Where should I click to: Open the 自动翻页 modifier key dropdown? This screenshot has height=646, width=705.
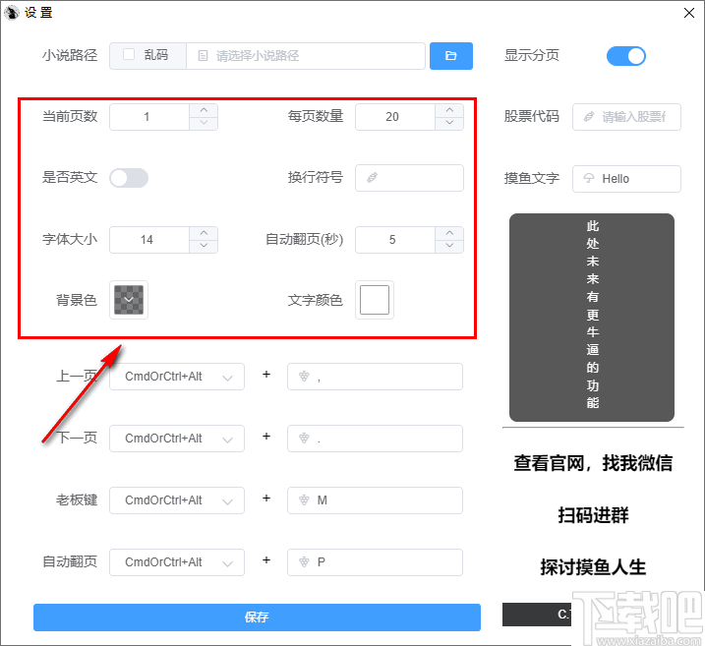[x=177, y=562]
